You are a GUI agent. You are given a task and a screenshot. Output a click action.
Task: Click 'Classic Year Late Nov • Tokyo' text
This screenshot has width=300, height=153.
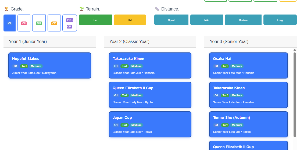click(x=132, y=132)
